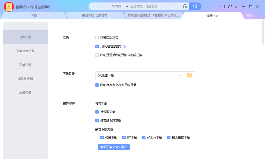Uncheck 接管剪切板 checkbox
The height and width of the screenshot is (162, 265).
click(97, 112)
